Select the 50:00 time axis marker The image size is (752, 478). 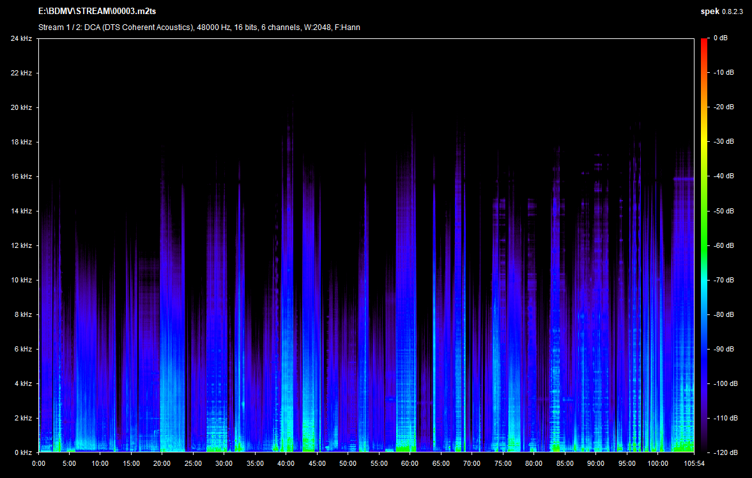click(x=348, y=463)
